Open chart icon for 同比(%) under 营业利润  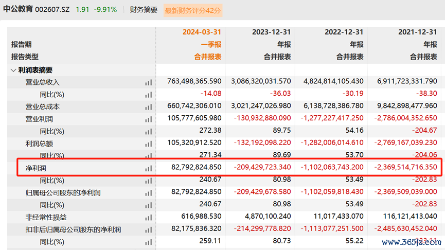coord(149,132)
